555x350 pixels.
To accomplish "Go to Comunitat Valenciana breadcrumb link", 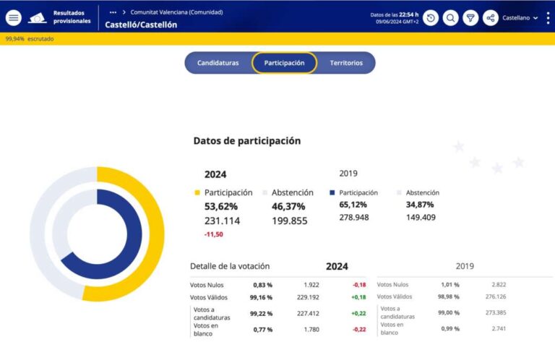I will click(176, 12).
